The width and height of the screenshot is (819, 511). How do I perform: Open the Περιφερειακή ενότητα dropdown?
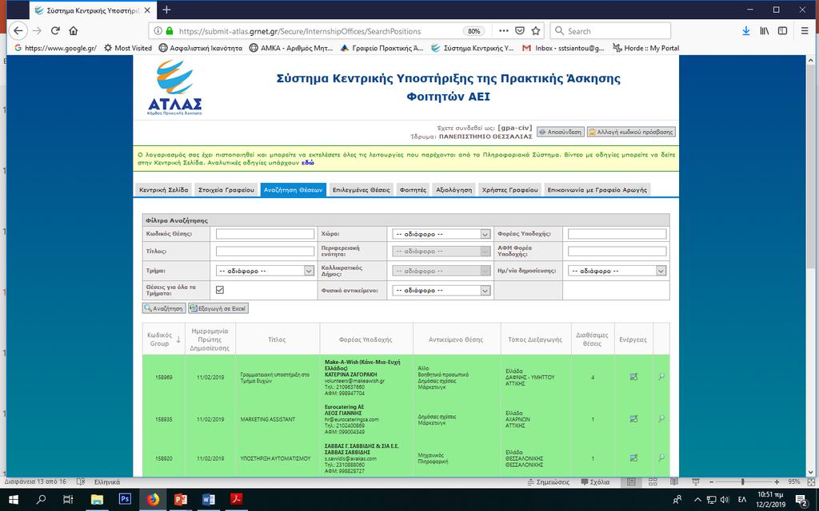[x=441, y=251]
